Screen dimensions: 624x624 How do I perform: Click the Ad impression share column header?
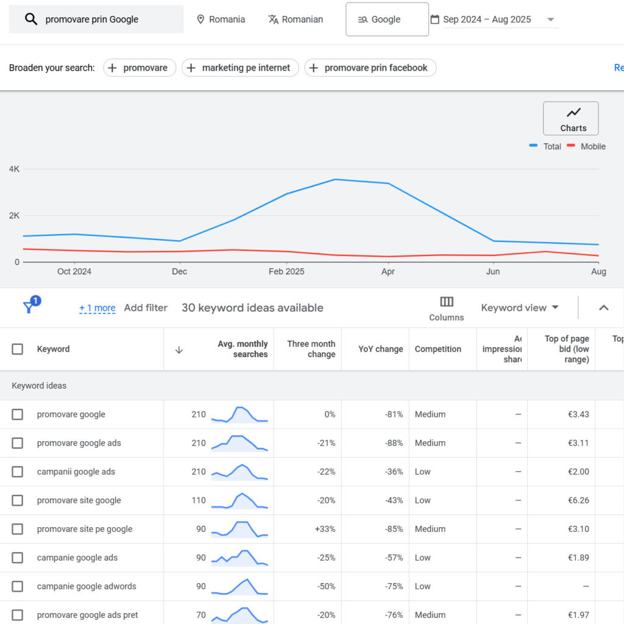[502, 349]
